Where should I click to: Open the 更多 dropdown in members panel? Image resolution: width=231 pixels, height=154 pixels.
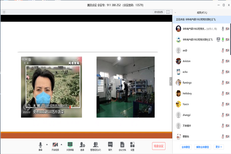point(219,147)
